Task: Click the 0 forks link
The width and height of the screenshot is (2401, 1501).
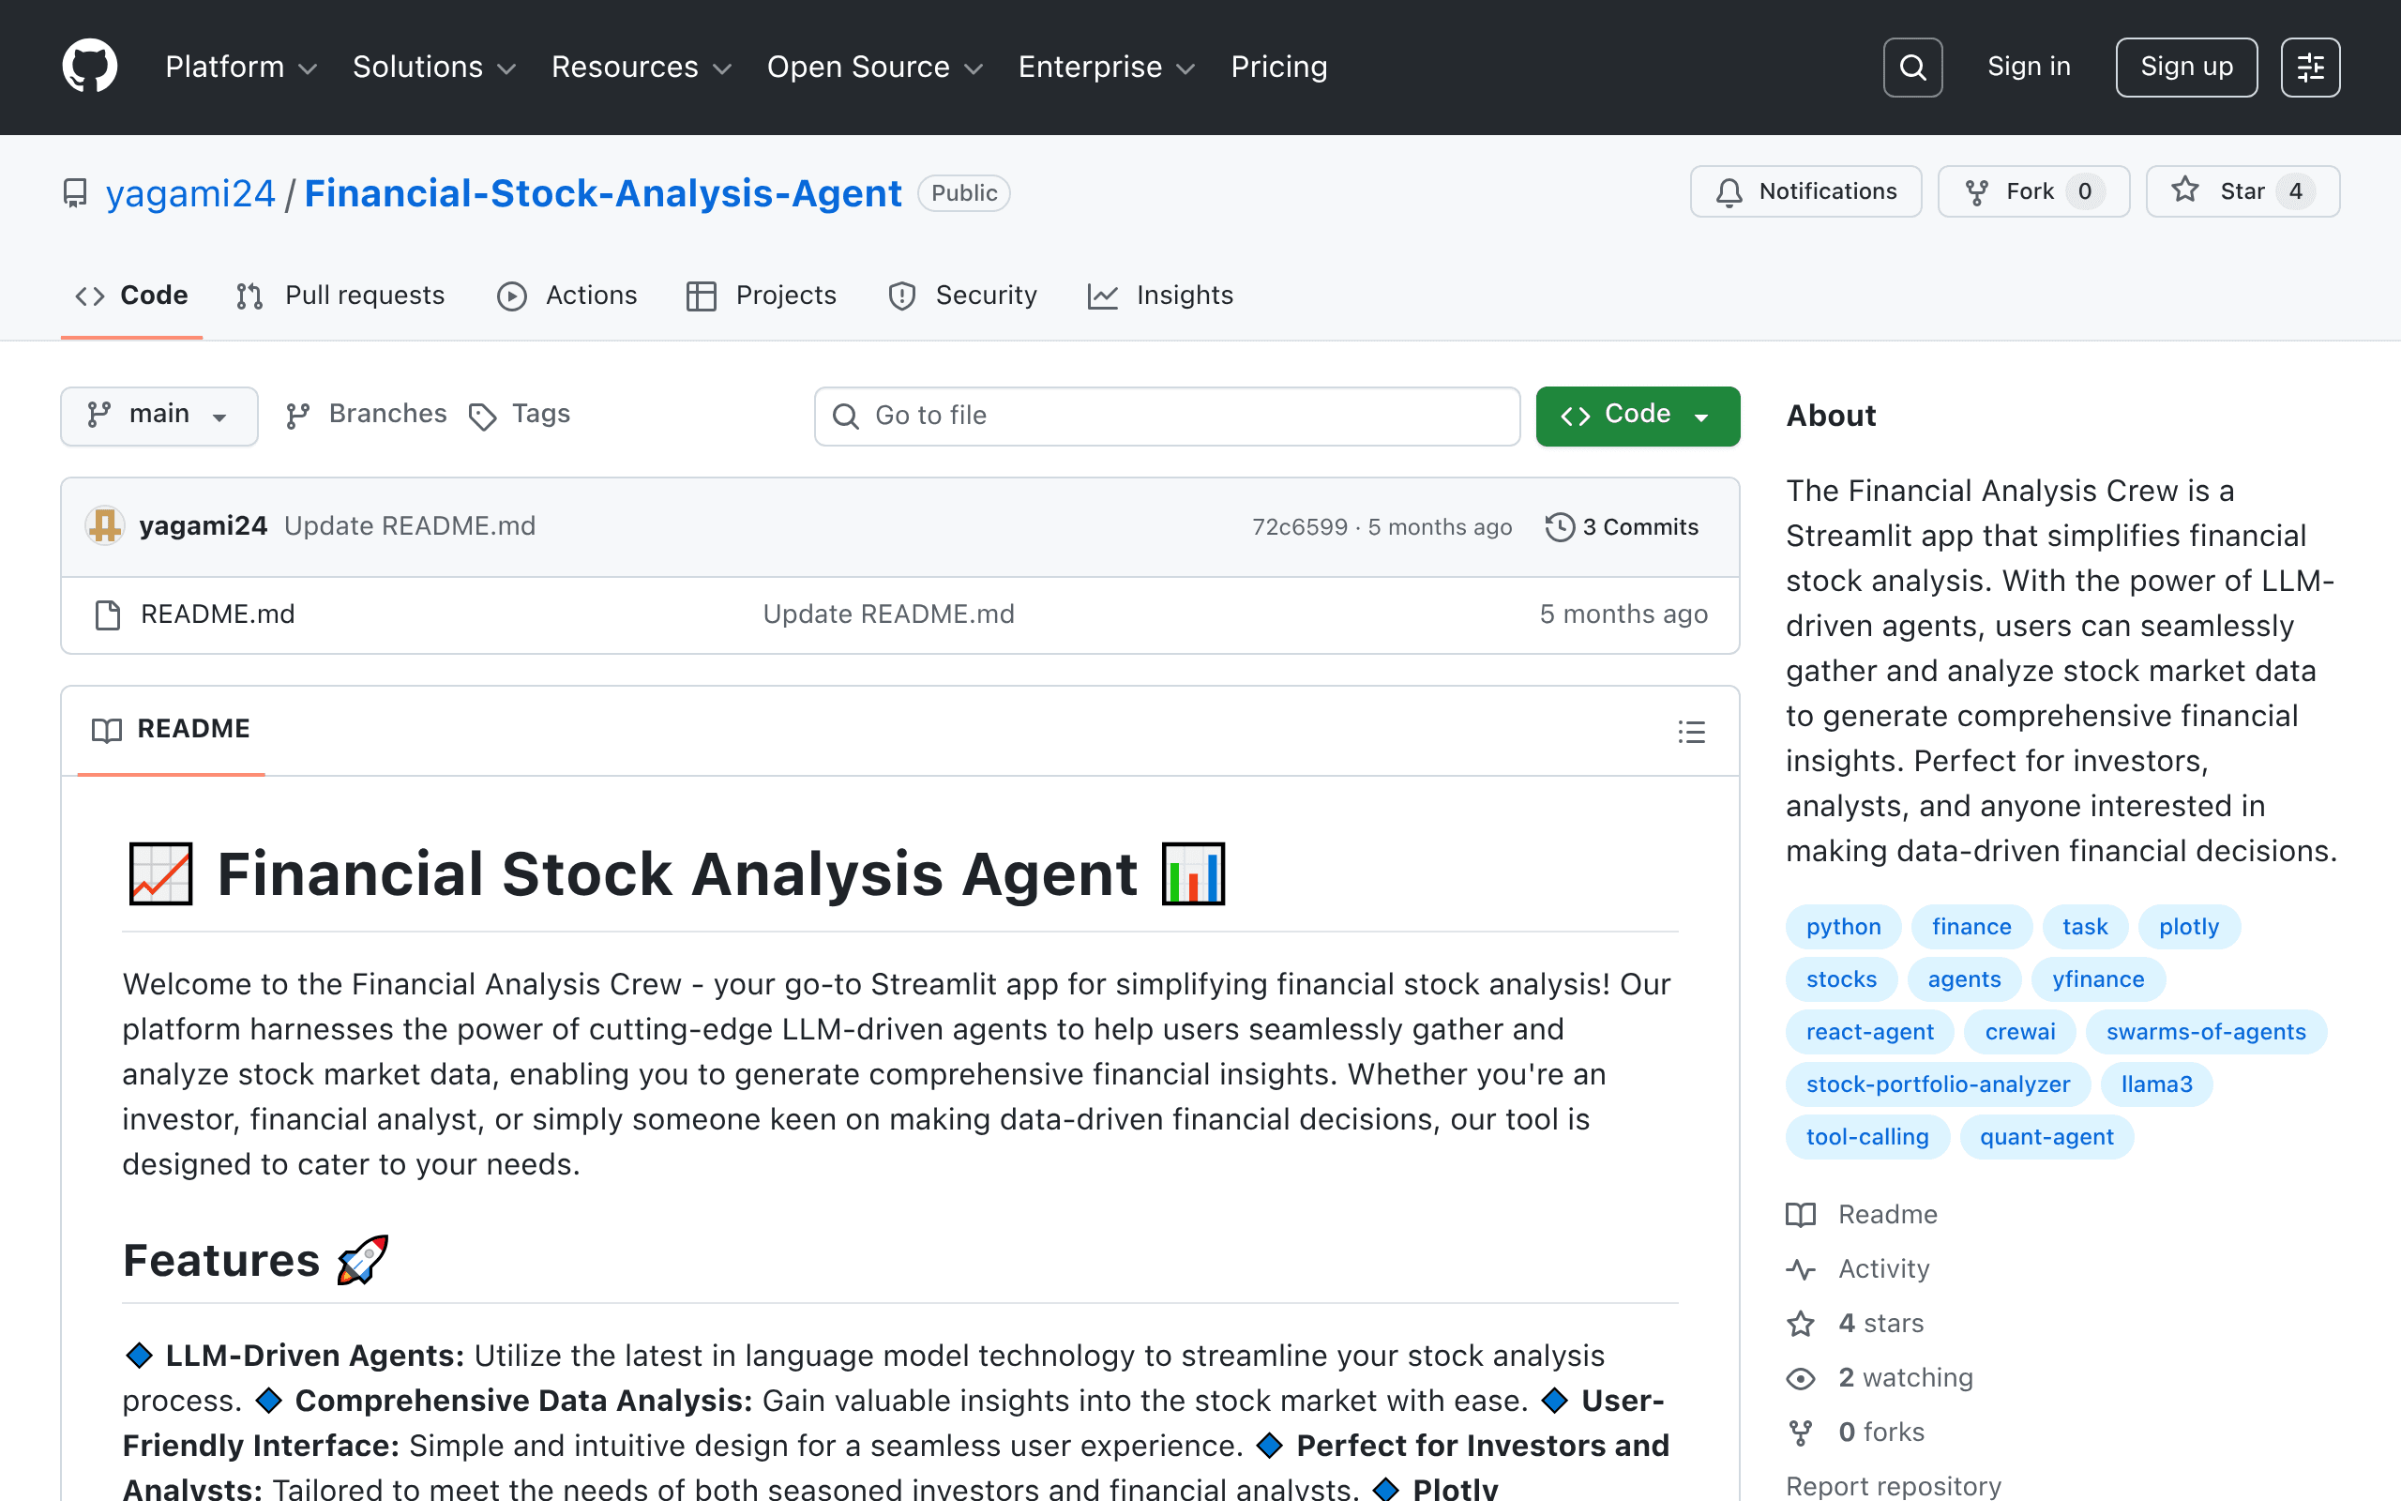Action: (x=1855, y=1433)
